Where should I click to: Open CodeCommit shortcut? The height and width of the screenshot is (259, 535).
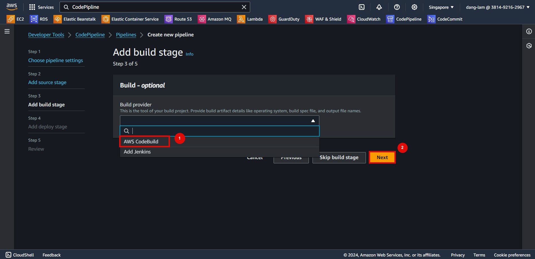pyautogui.click(x=445, y=19)
